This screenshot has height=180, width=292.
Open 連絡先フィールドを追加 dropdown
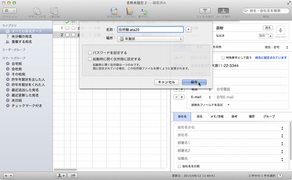coord(210,105)
